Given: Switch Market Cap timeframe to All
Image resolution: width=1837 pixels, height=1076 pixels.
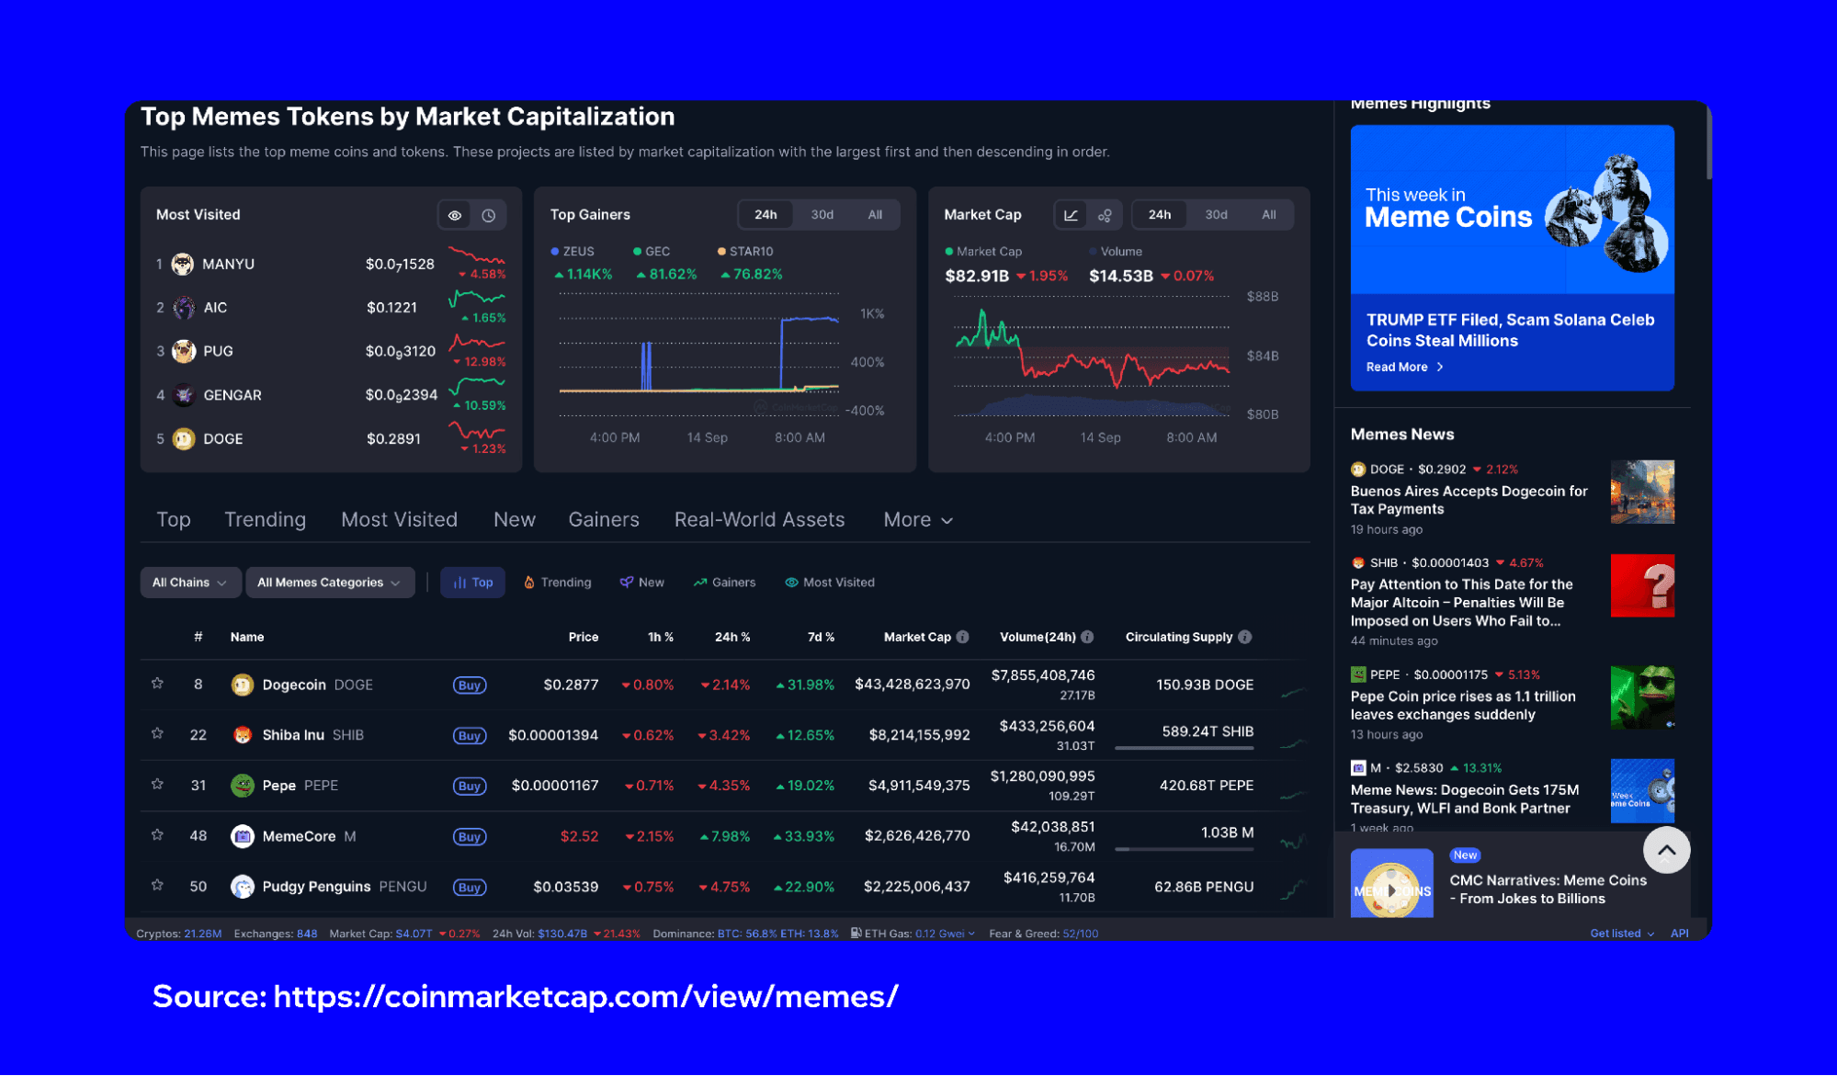Looking at the screenshot, I should [x=1268, y=214].
